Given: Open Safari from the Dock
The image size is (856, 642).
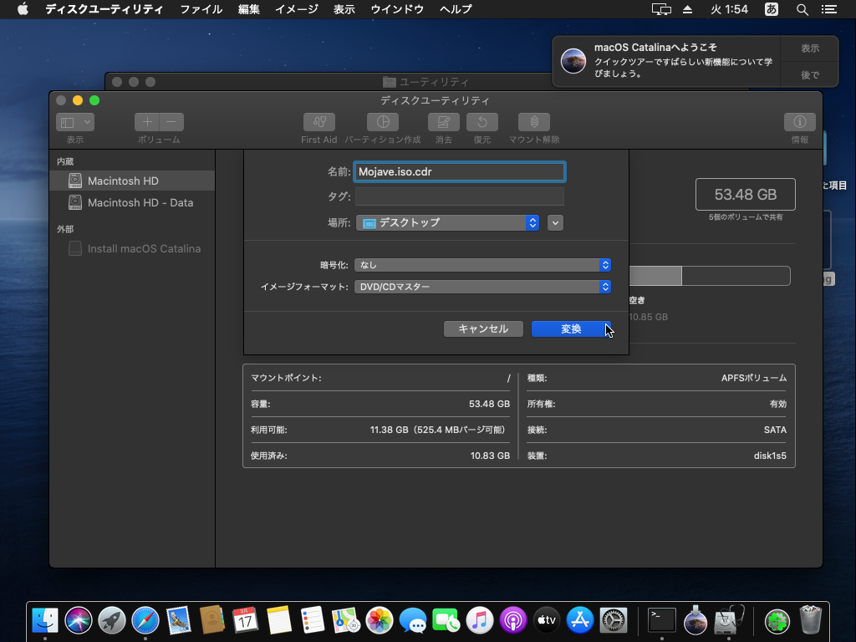Looking at the screenshot, I should (145, 620).
